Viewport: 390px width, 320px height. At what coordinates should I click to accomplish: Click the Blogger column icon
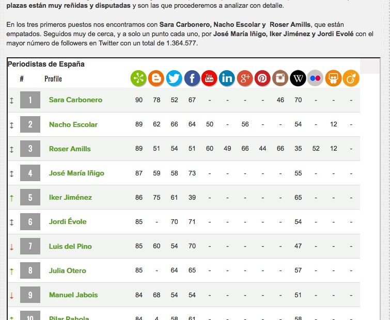[157, 78]
